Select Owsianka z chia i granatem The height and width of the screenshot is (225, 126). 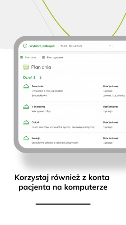[47, 91]
